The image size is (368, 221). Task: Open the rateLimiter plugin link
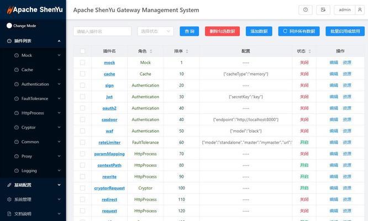pos(109,143)
